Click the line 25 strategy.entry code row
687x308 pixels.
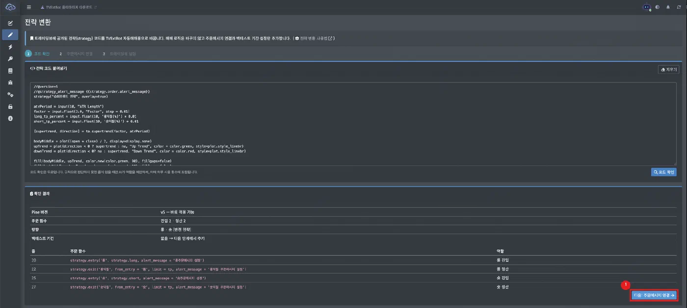tap(353, 278)
